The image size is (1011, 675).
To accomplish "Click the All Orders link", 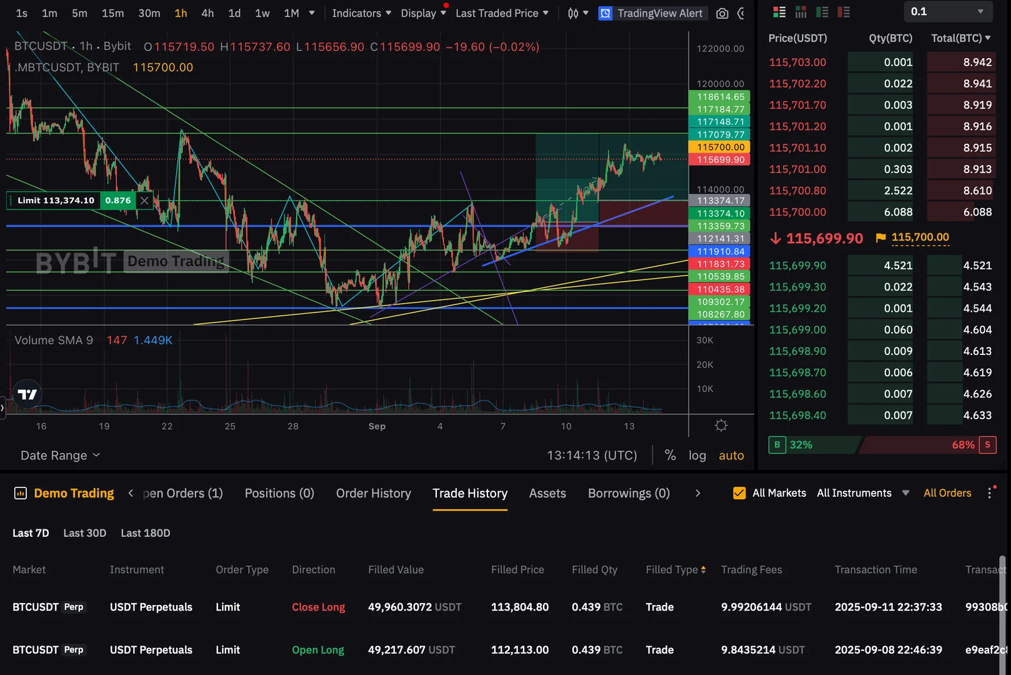I will click(x=947, y=493).
